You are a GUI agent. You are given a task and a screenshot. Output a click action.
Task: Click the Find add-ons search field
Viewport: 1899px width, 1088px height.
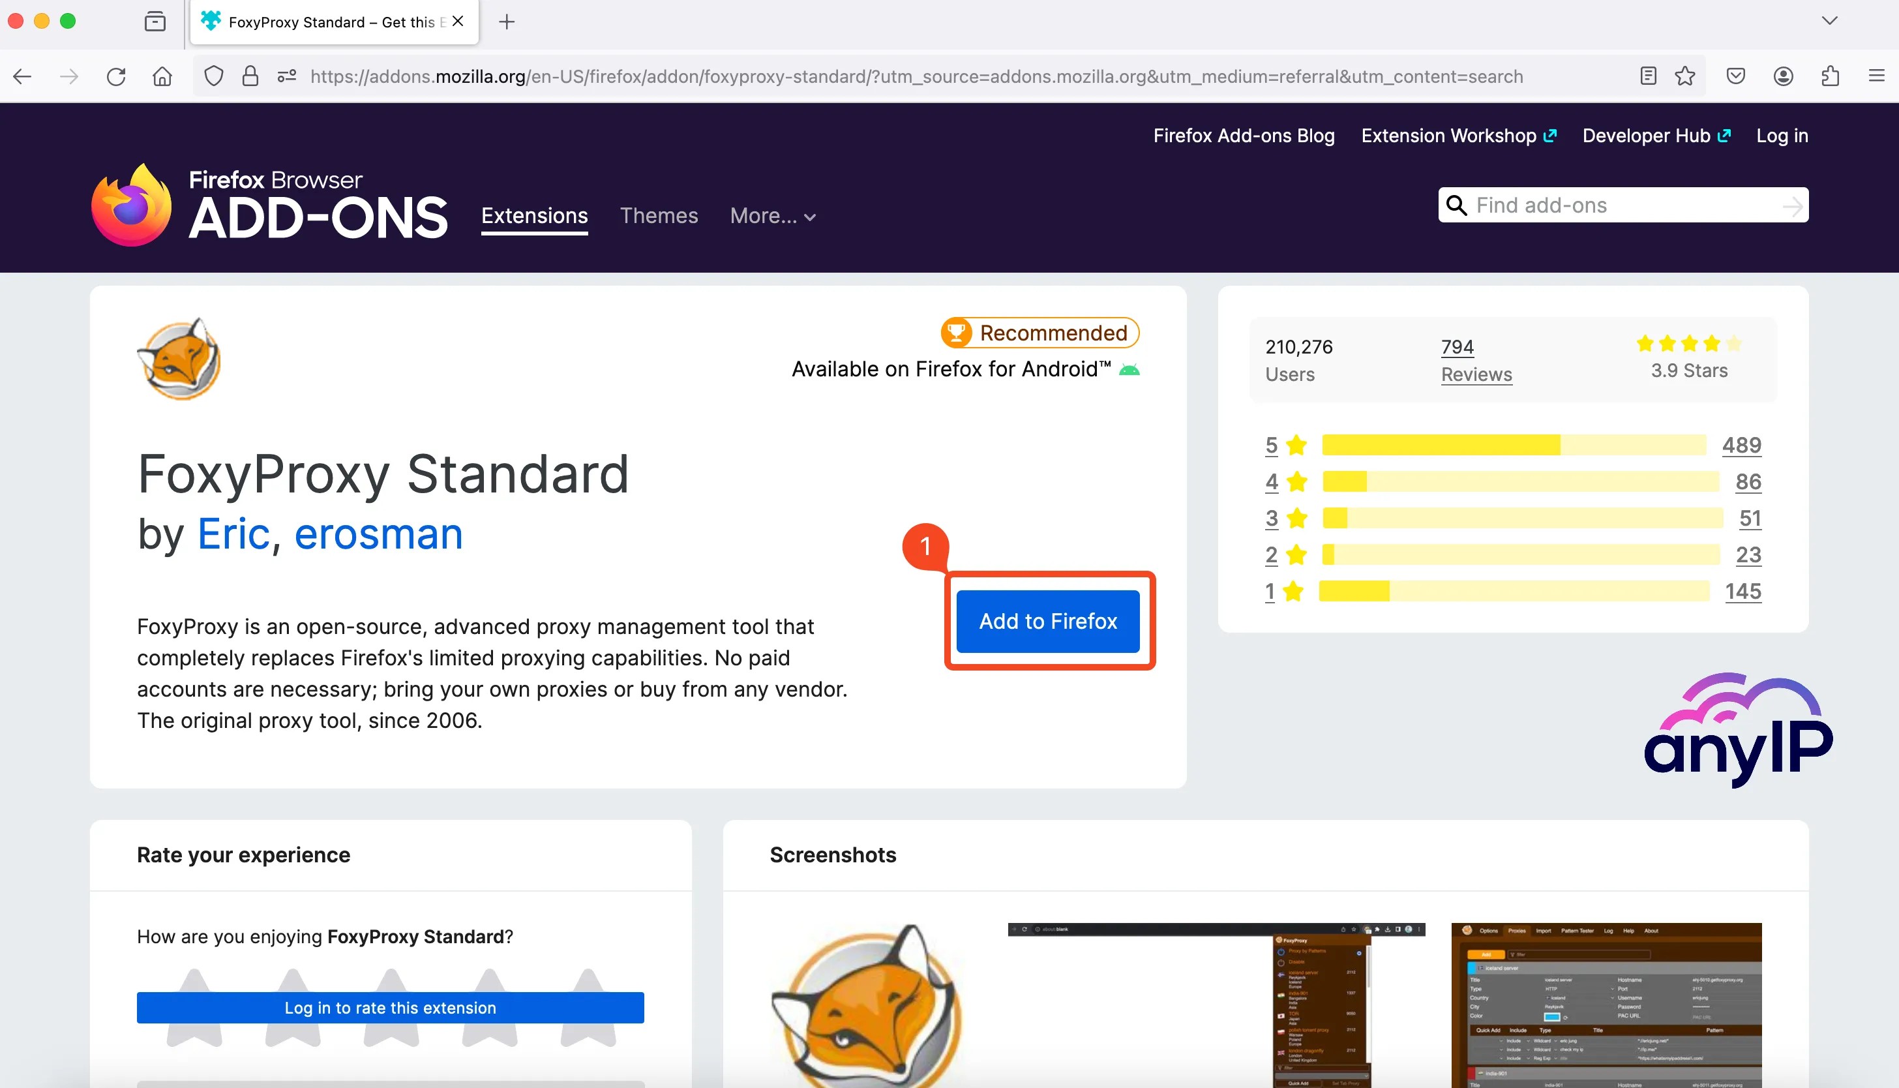pyautogui.click(x=1622, y=204)
